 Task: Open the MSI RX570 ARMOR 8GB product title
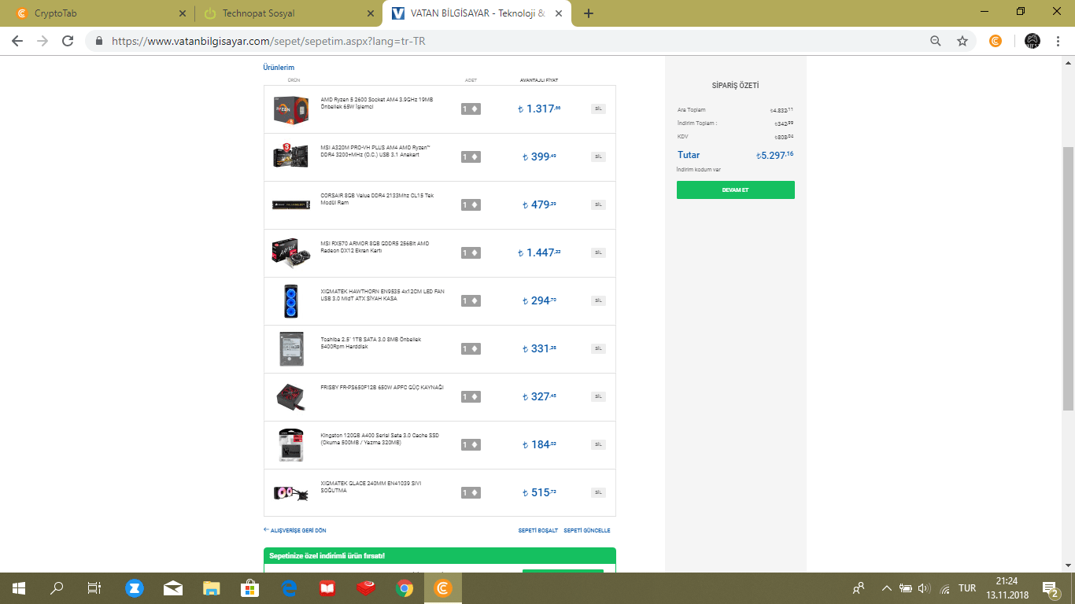pos(375,247)
